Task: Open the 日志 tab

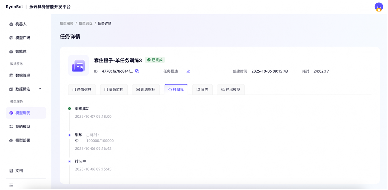Action: [202, 90]
